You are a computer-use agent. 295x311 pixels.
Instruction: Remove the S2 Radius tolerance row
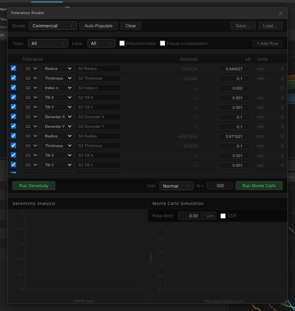tap(282, 69)
